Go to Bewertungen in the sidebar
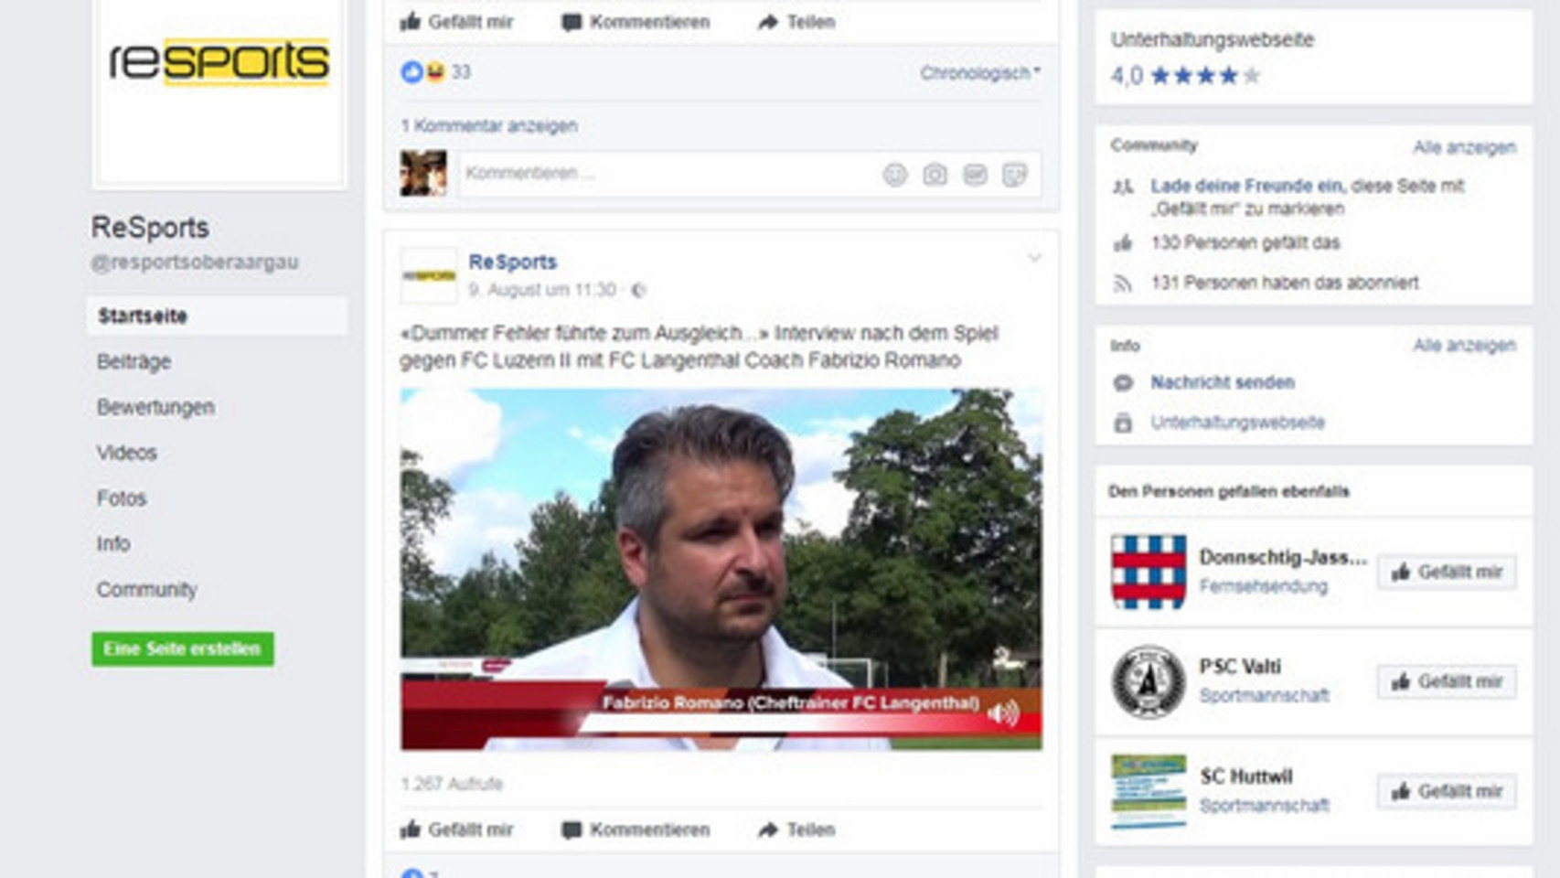1560x878 pixels. point(155,407)
